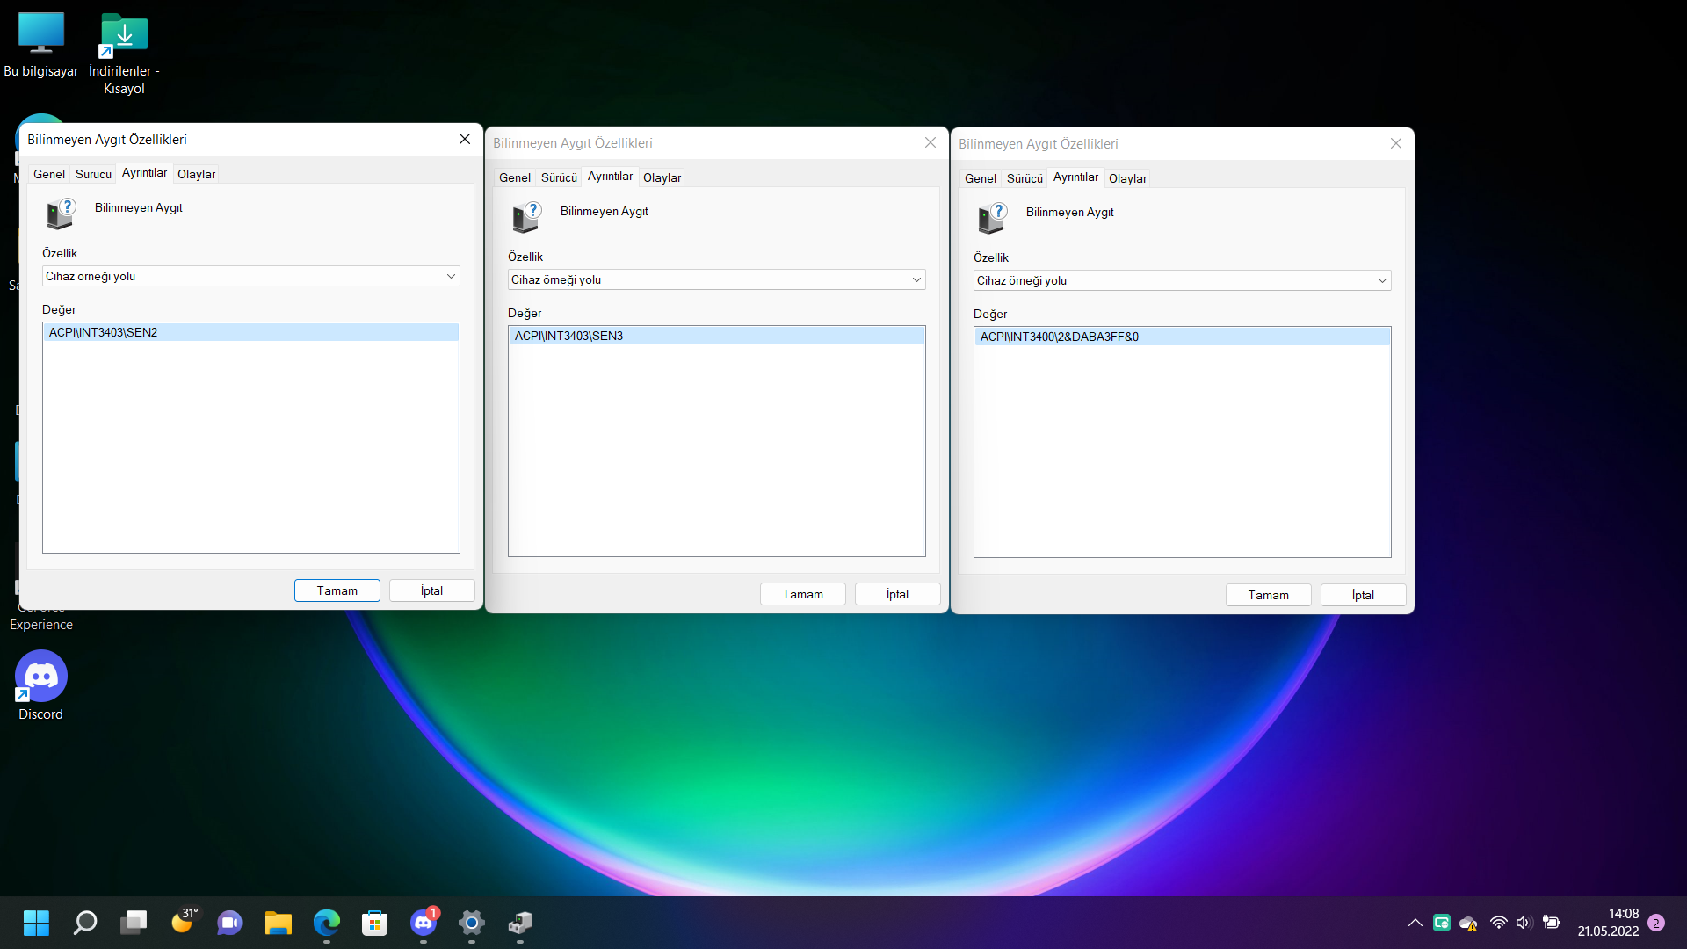Expand Özellik dropdown in first dialog
1687x949 pixels.
point(451,276)
